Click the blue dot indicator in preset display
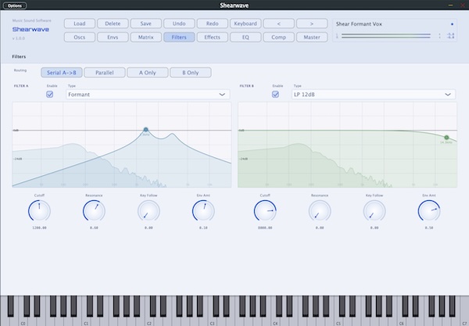 coord(452,24)
